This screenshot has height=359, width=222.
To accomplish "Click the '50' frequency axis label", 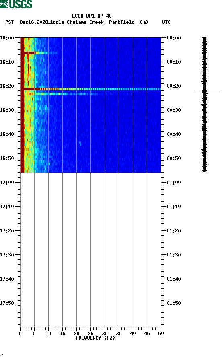I will pyautogui.click(x=161, y=334).
